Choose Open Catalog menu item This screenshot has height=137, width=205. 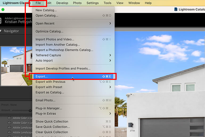73,15
